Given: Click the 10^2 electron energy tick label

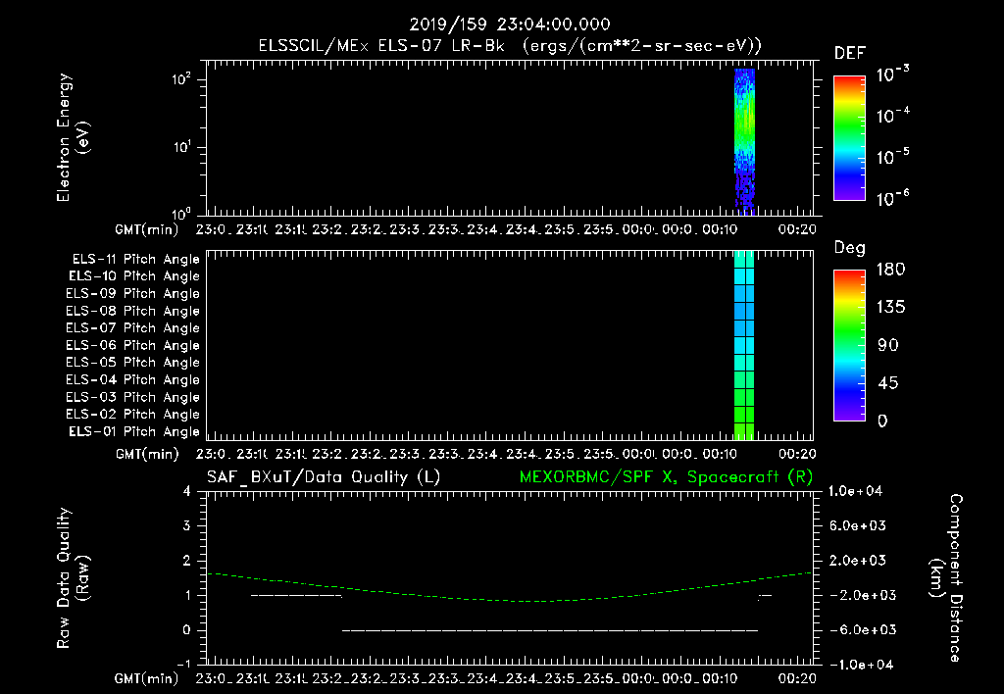Looking at the screenshot, I should click(181, 79).
